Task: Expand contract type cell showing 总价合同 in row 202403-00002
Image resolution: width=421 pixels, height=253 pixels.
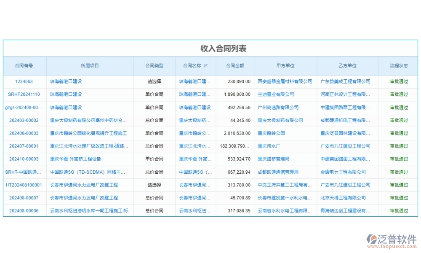Action: pyautogui.click(x=154, y=120)
